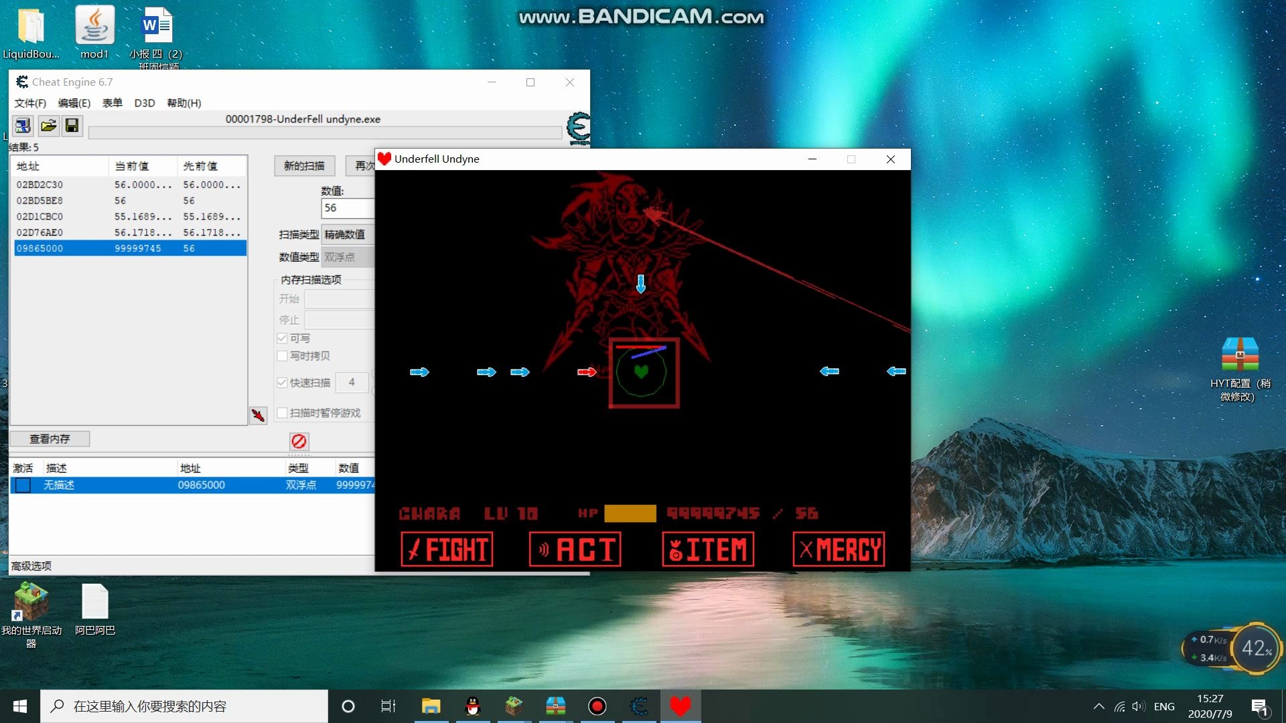Click the red arrow add-address icon
This screenshot has height=723, width=1286.
click(258, 416)
